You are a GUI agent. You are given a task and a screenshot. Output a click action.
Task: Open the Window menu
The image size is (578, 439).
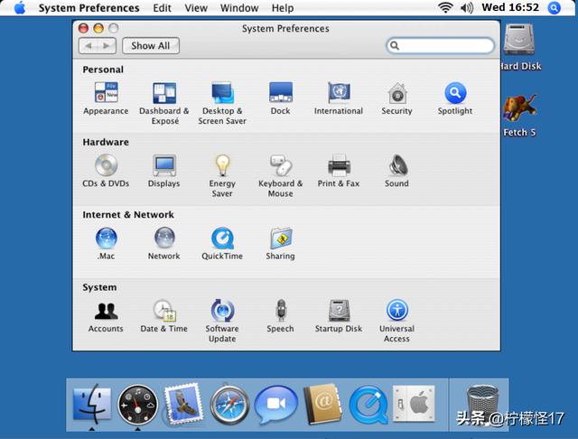(239, 8)
